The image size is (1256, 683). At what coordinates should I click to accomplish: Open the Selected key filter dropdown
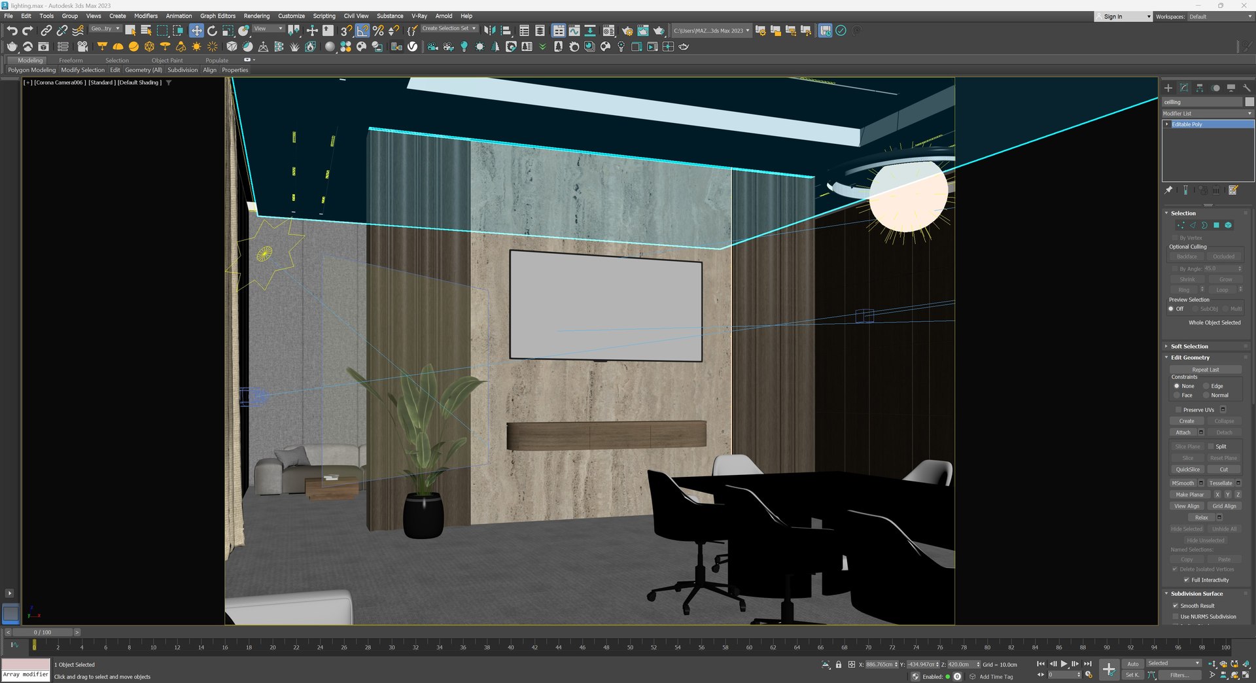(x=1174, y=663)
